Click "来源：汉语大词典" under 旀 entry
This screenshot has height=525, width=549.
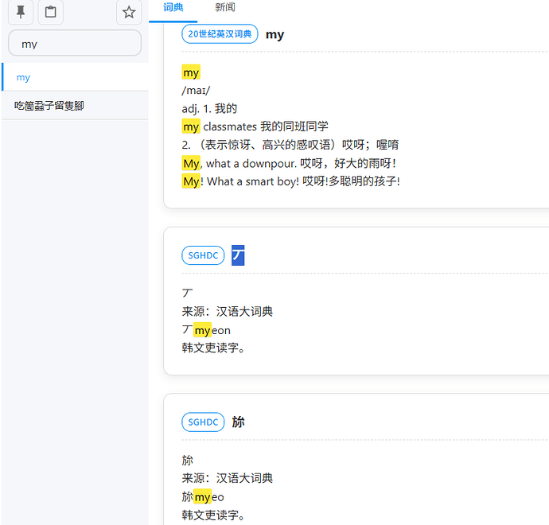tap(228, 478)
